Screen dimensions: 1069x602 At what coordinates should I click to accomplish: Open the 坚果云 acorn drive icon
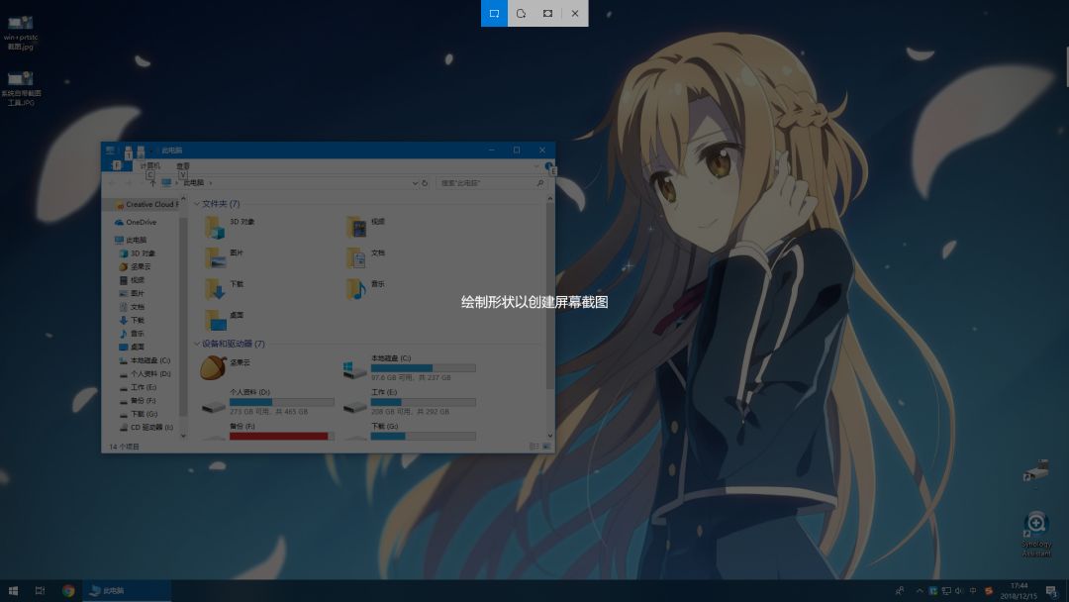(x=214, y=366)
